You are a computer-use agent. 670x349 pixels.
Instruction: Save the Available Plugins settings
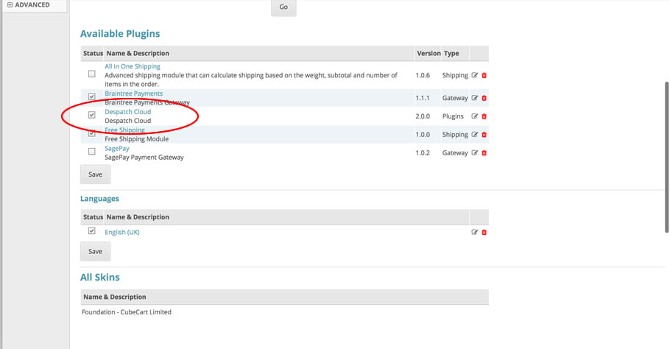pyautogui.click(x=95, y=174)
